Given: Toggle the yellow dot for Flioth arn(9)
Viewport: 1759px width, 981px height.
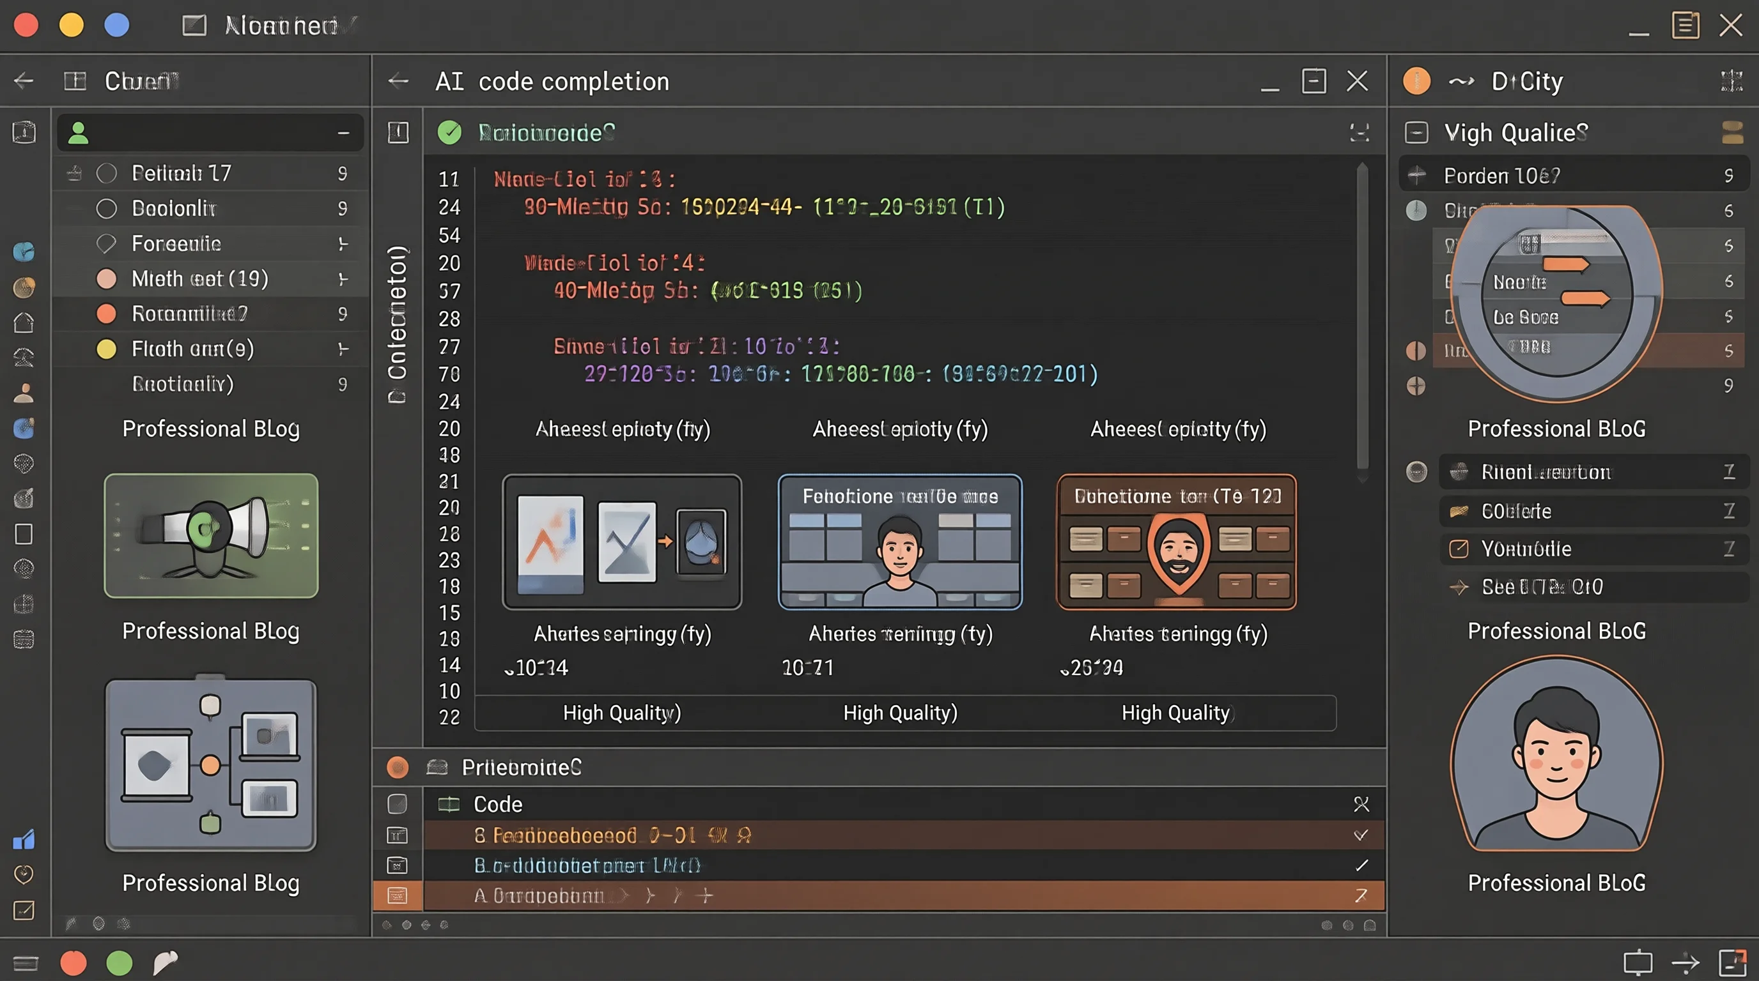Looking at the screenshot, I should coord(107,349).
